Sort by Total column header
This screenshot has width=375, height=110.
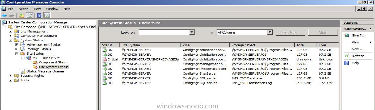click(306, 45)
